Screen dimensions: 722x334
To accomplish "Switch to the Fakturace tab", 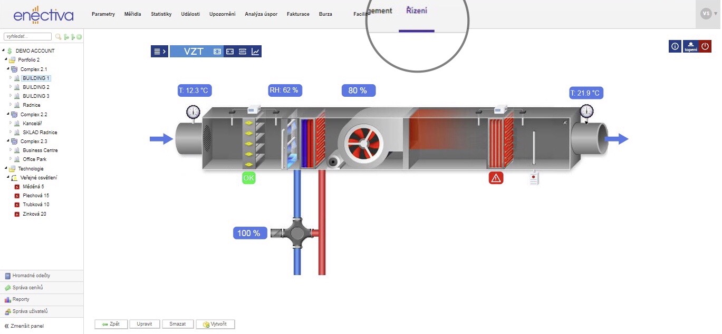I will tap(298, 14).
